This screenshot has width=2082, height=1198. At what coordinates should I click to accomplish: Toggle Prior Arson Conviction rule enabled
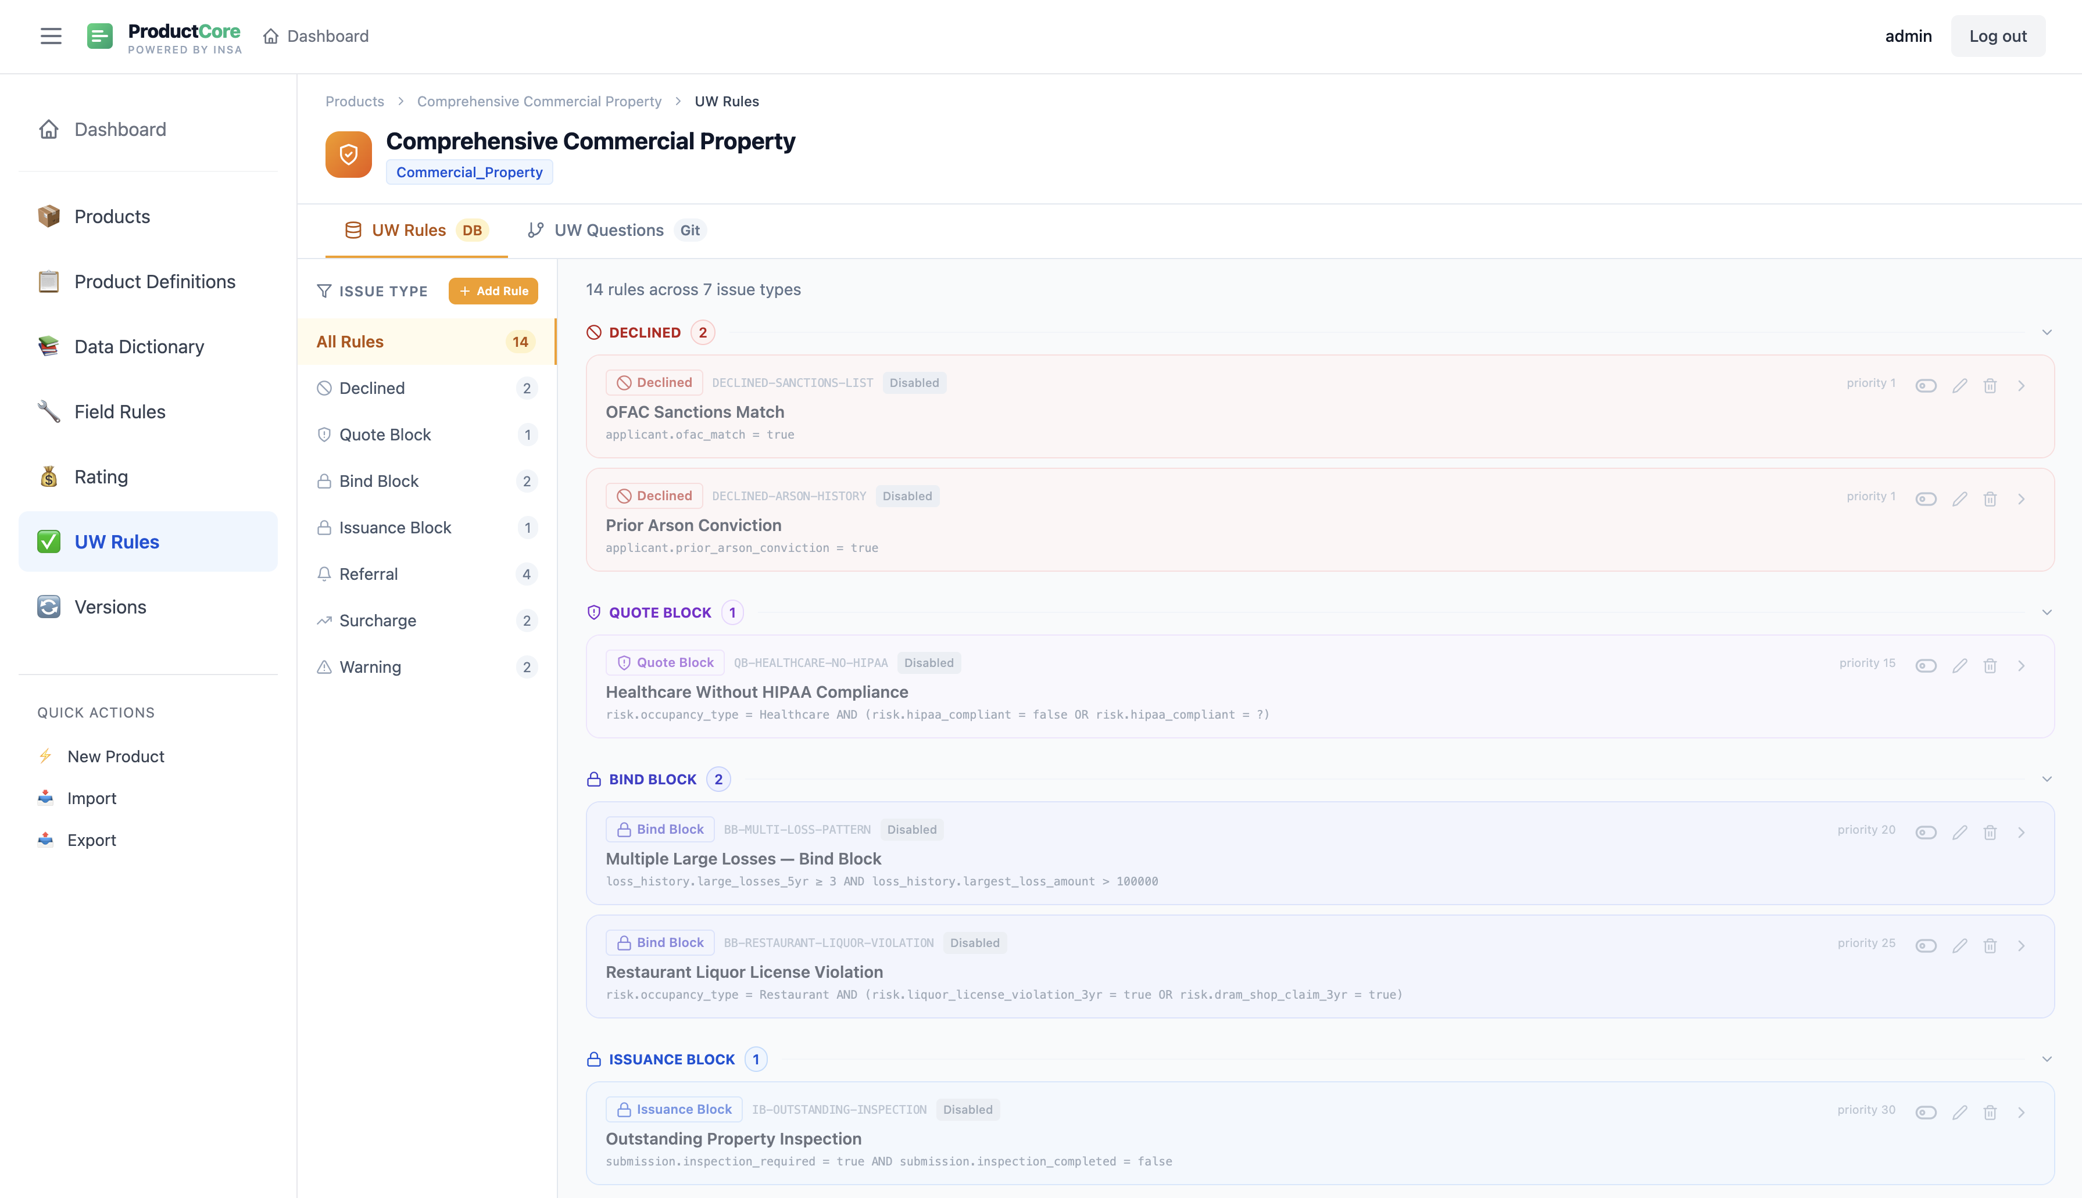click(1926, 498)
